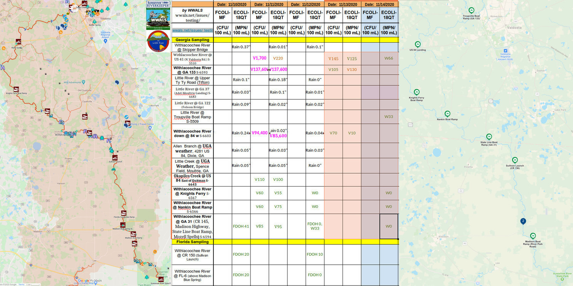Select cell with value V105
This screenshot has width=573, height=286.
pos(333,70)
